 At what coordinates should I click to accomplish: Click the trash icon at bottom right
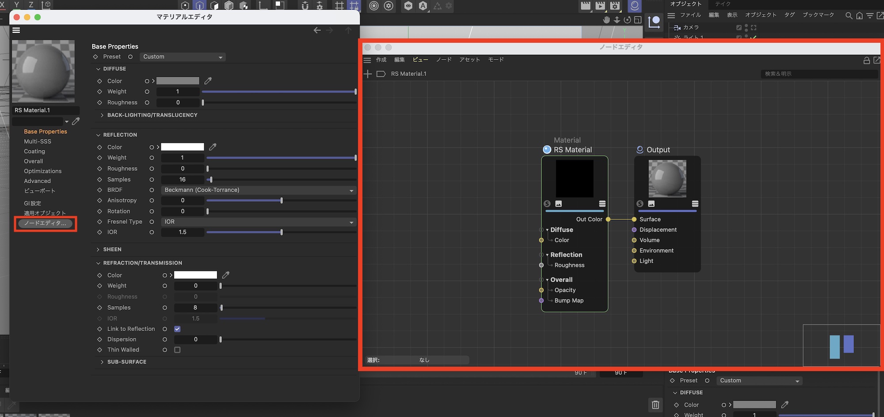[655, 404]
